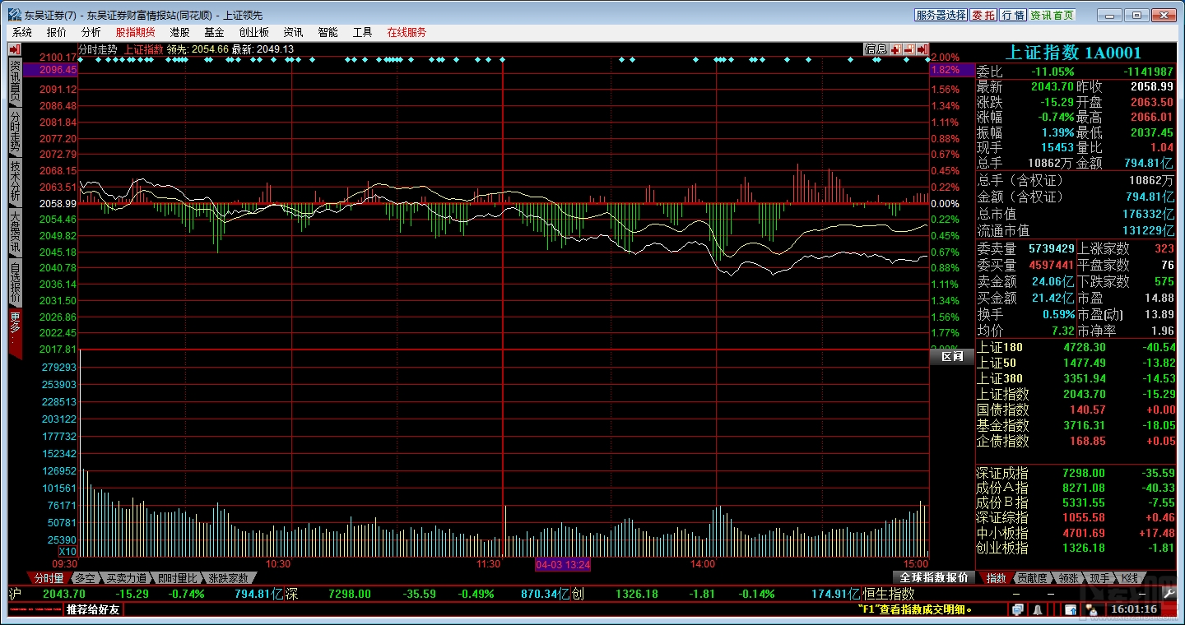Click the 成份A指 row
This screenshot has height=625, width=1185.
click(1076, 488)
